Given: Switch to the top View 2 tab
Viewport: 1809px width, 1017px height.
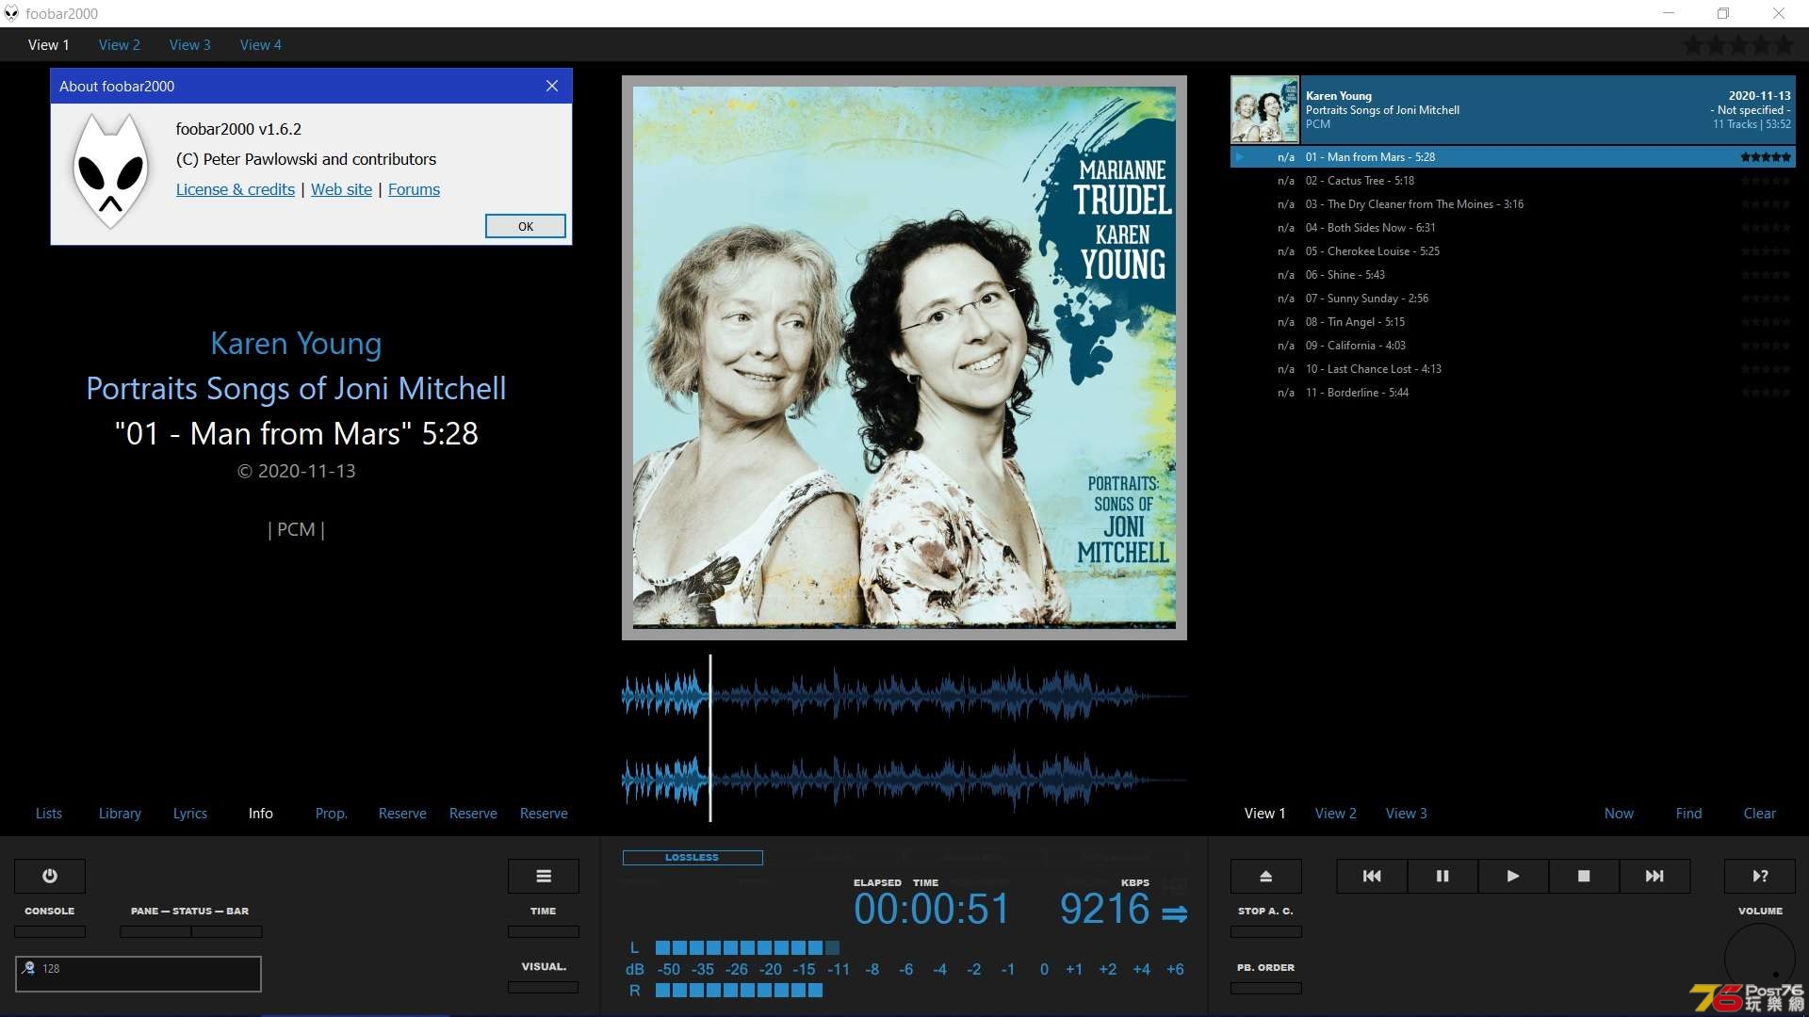Looking at the screenshot, I should click(120, 44).
